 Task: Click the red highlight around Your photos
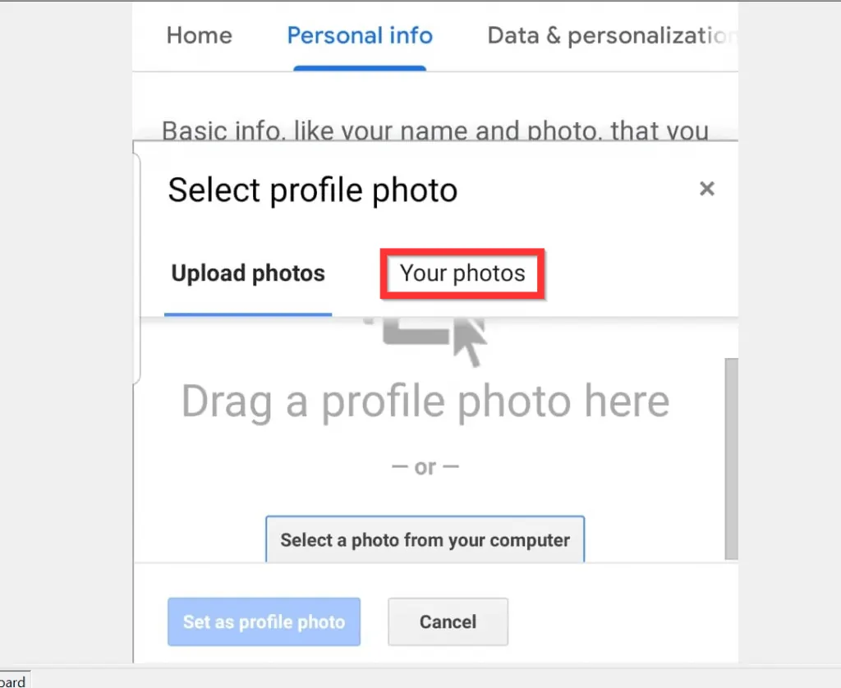pos(462,250)
